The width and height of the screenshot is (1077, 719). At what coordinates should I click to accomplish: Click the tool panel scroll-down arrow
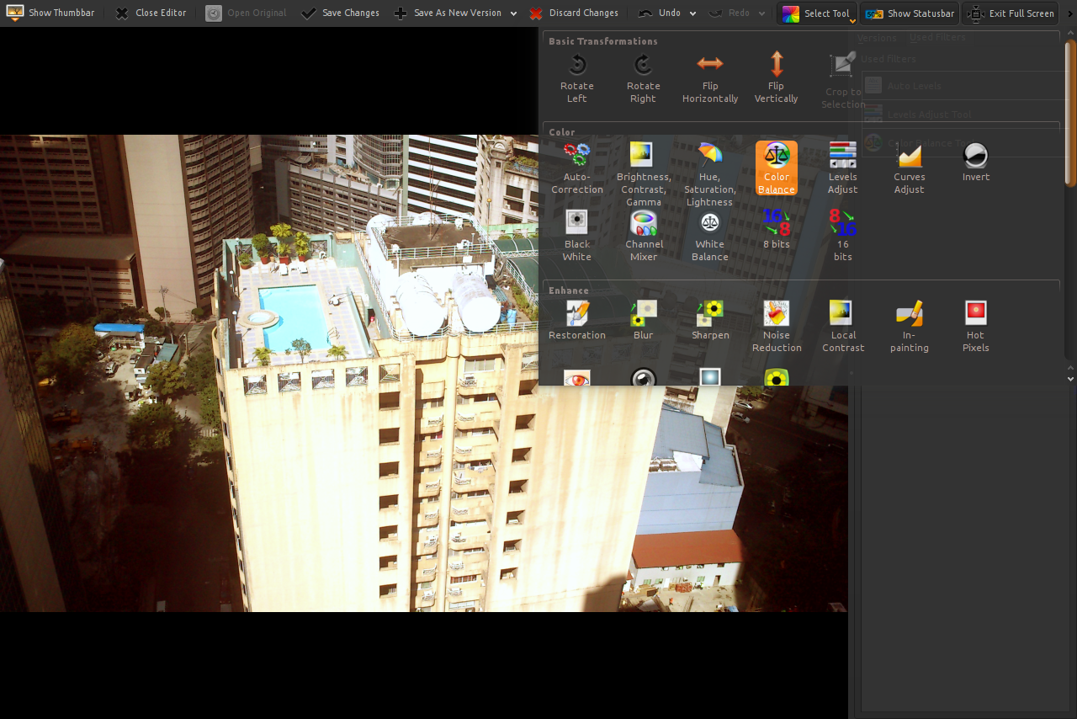[1070, 379]
